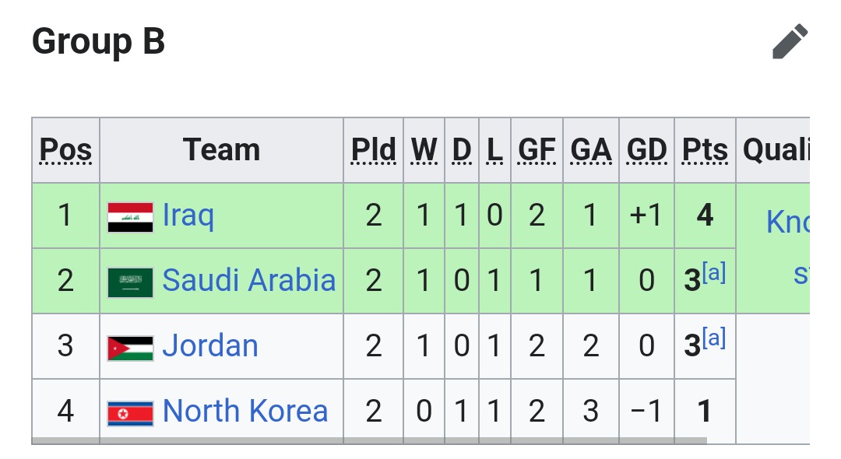Open the North Korea team link

(x=245, y=411)
